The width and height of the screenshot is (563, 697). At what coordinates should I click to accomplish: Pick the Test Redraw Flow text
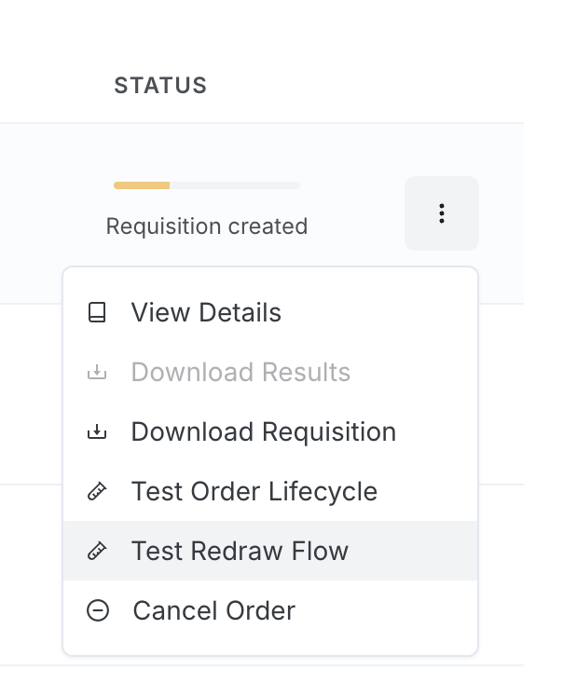[240, 552]
